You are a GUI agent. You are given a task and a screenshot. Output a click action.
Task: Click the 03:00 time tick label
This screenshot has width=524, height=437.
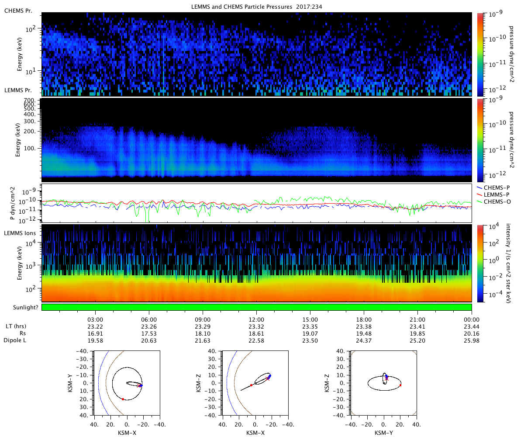coord(95,319)
